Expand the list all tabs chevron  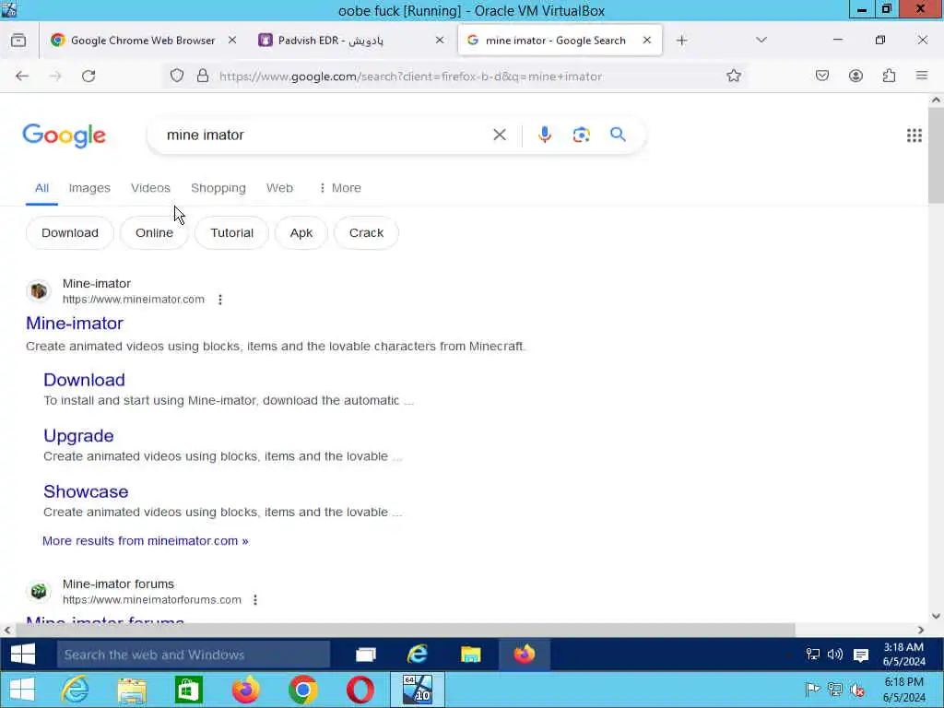click(x=761, y=41)
